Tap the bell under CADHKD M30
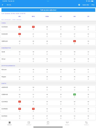The image size is (96, 128). click(x=47, y=97)
